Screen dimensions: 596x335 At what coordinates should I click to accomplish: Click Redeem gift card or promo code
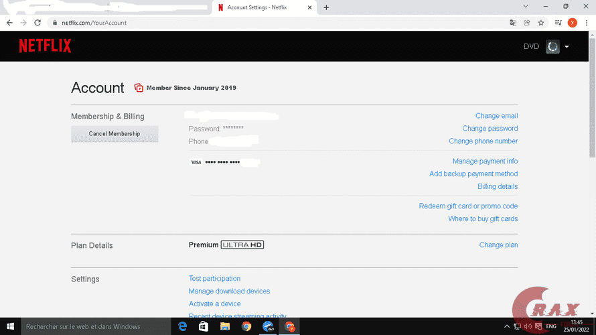[468, 206]
